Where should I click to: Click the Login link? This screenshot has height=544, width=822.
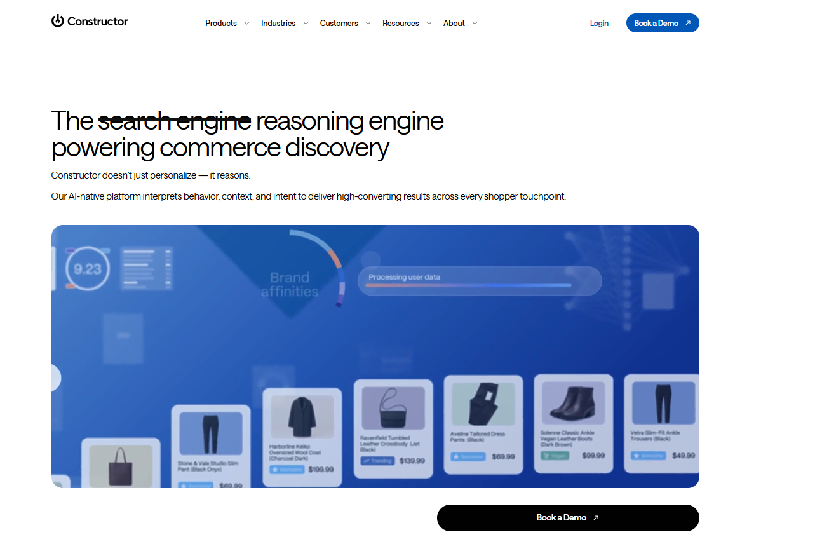599,24
